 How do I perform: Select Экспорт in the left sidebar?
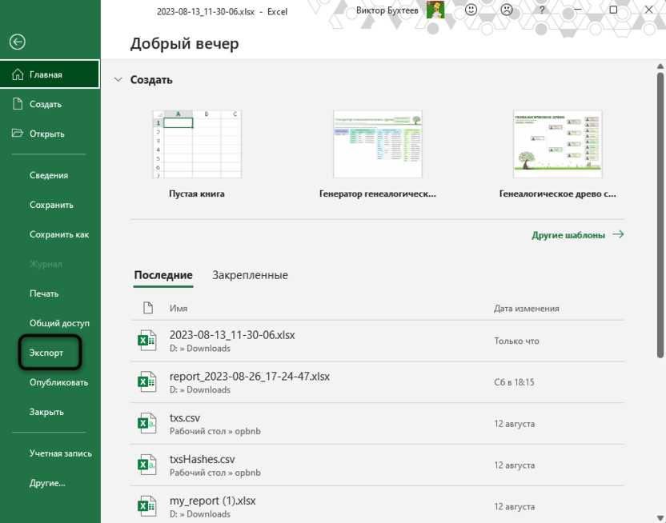coord(50,353)
